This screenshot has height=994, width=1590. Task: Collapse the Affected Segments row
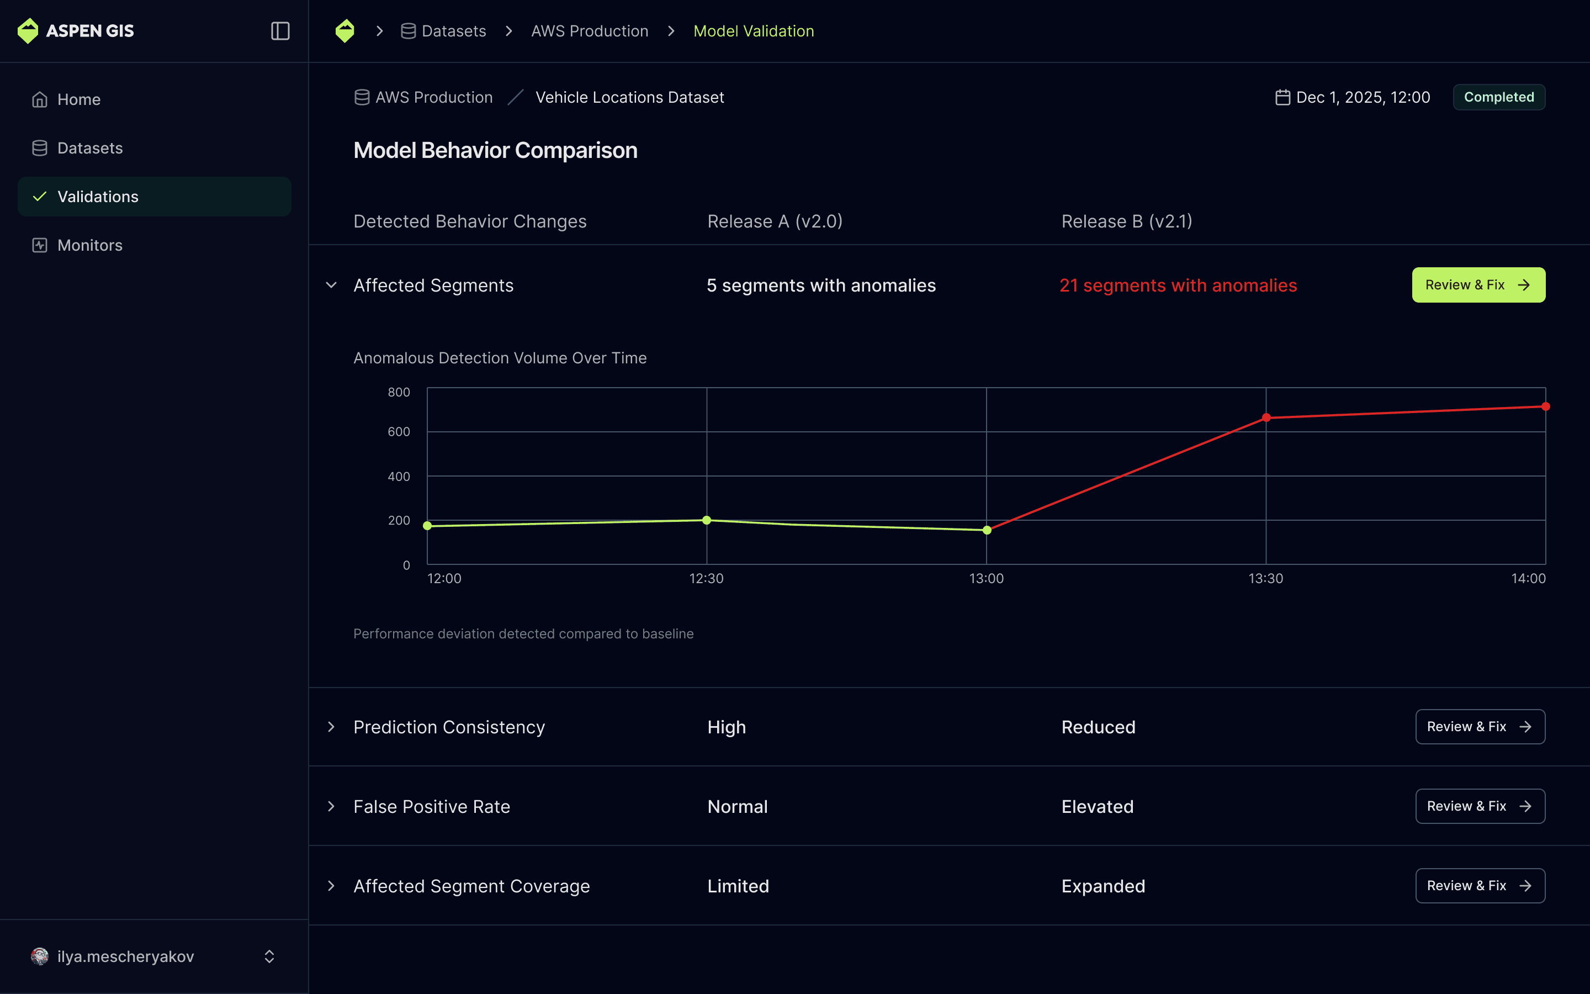tap(331, 285)
